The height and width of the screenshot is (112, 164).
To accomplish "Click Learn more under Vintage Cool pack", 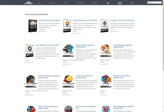I will pos(114,31).
